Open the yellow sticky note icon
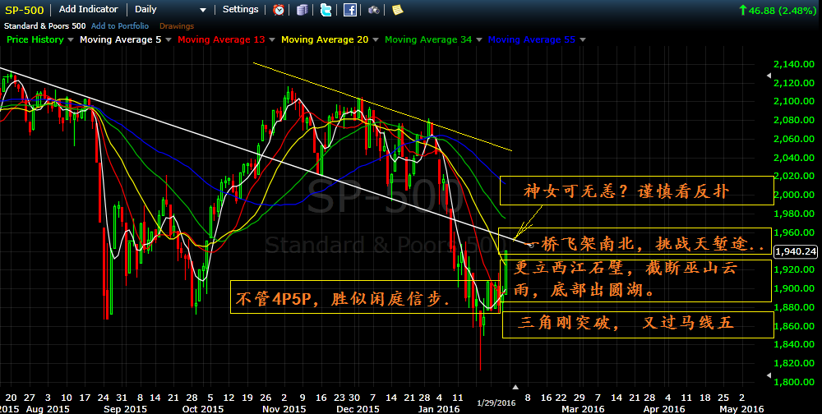Image resolution: width=822 pixels, height=414 pixels. tap(397, 9)
